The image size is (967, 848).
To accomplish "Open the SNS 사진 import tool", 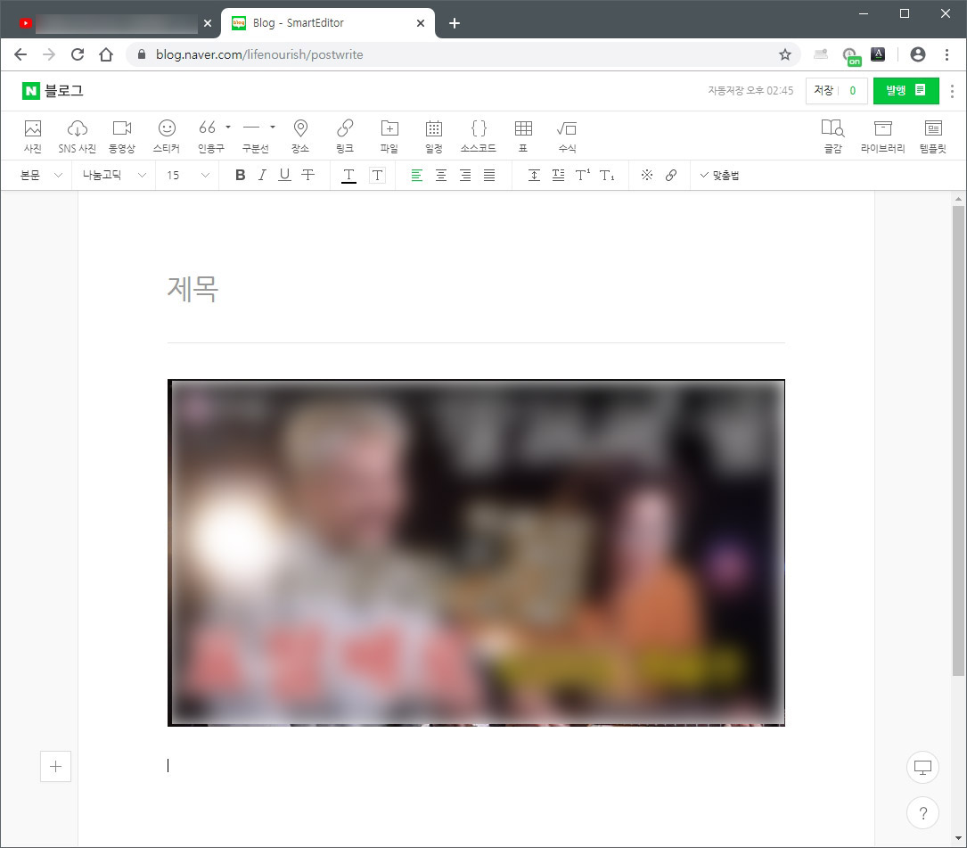I will [77, 136].
